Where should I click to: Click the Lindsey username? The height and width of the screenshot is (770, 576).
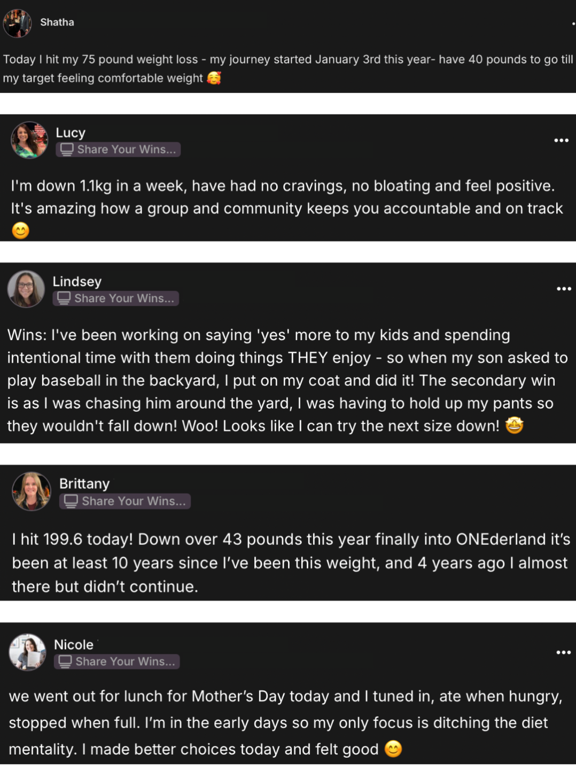pyautogui.click(x=77, y=281)
